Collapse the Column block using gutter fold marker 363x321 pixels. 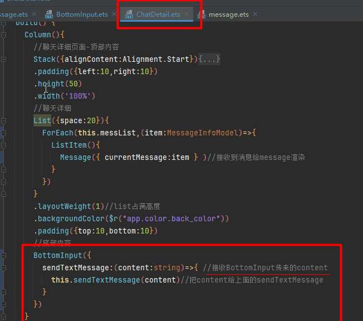[3, 35]
